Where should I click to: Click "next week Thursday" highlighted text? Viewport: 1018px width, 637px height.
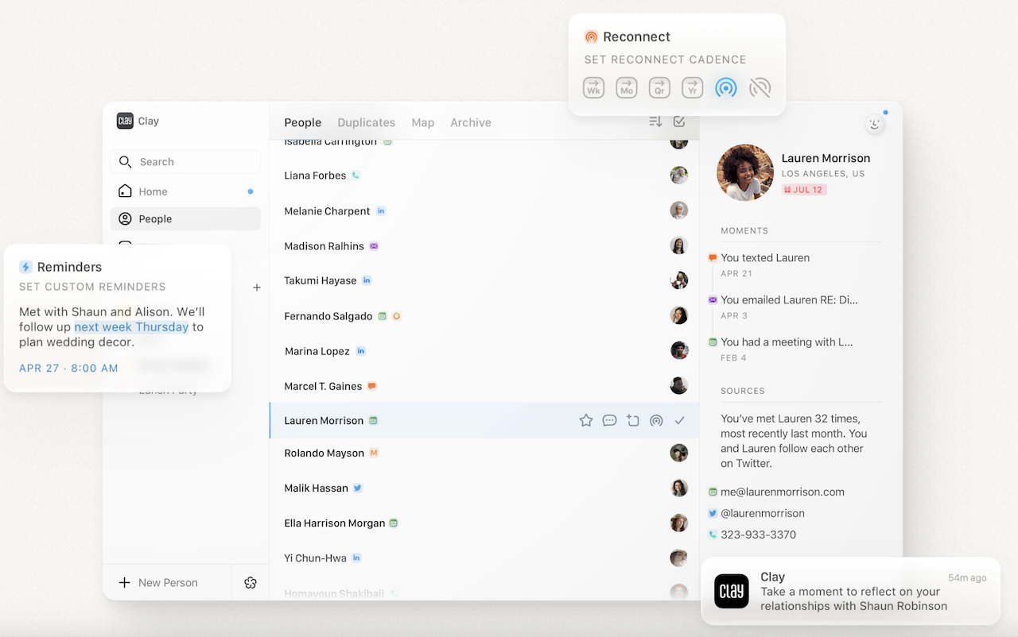(x=131, y=326)
